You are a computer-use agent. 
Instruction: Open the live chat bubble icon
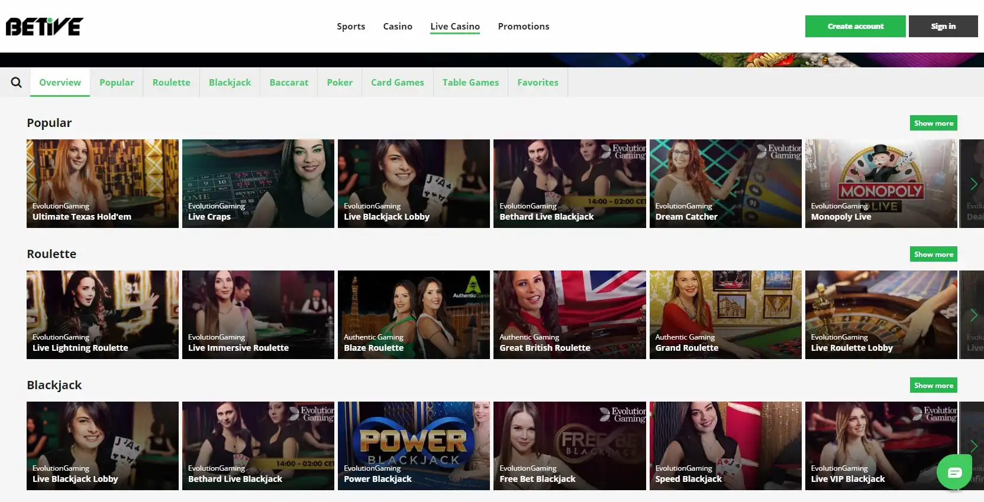click(x=954, y=472)
